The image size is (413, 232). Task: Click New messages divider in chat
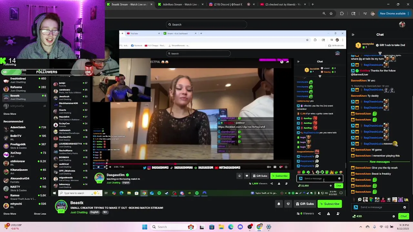click(x=380, y=162)
